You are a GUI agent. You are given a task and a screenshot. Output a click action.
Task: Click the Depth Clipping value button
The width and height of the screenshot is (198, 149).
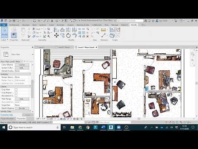[22, 108]
